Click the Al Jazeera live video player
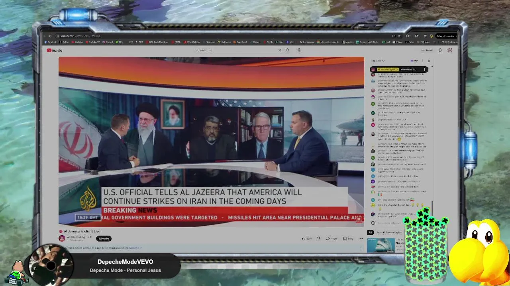The width and height of the screenshot is (510, 286). [211, 142]
